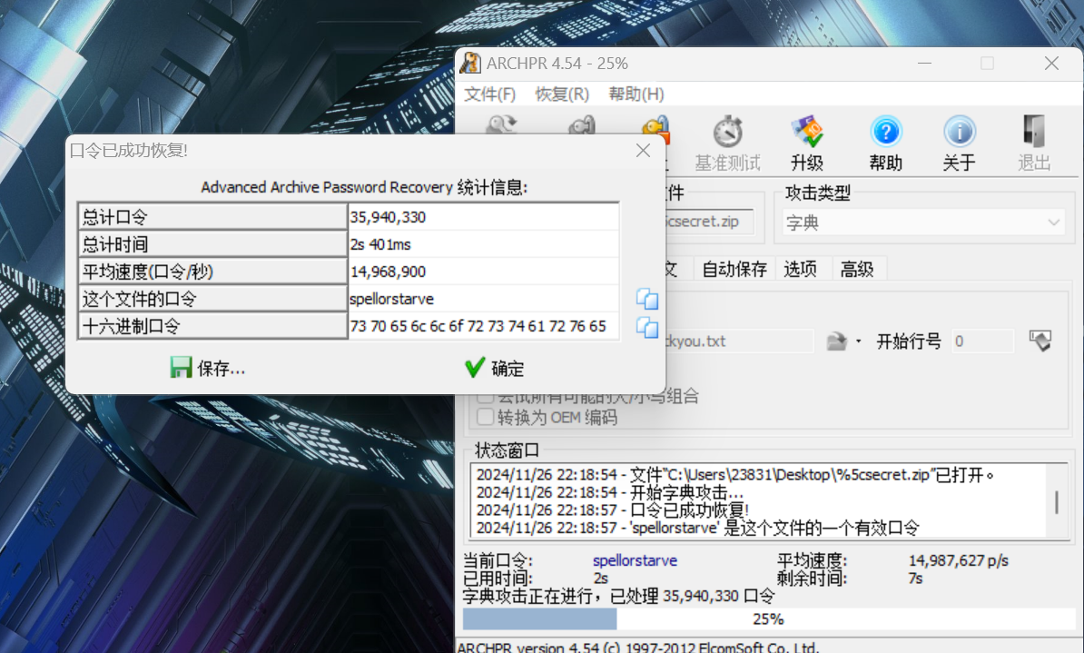Close the 口令已成功恢复! dialog
This screenshot has width=1084, height=653.
tap(643, 150)
